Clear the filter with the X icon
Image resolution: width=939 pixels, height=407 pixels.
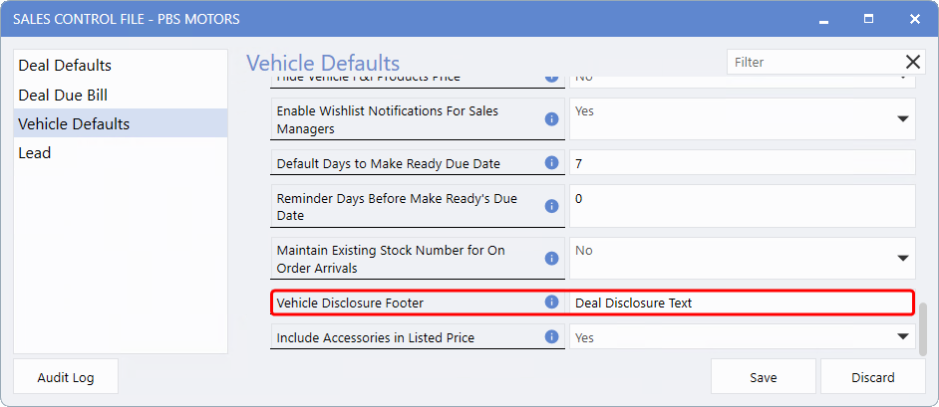913,62
